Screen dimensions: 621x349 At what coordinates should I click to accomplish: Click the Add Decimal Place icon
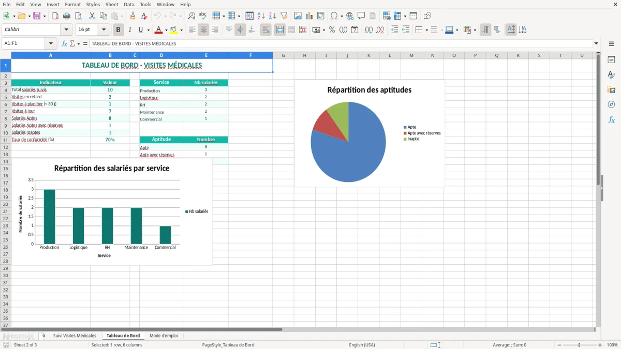pos(368,30)
